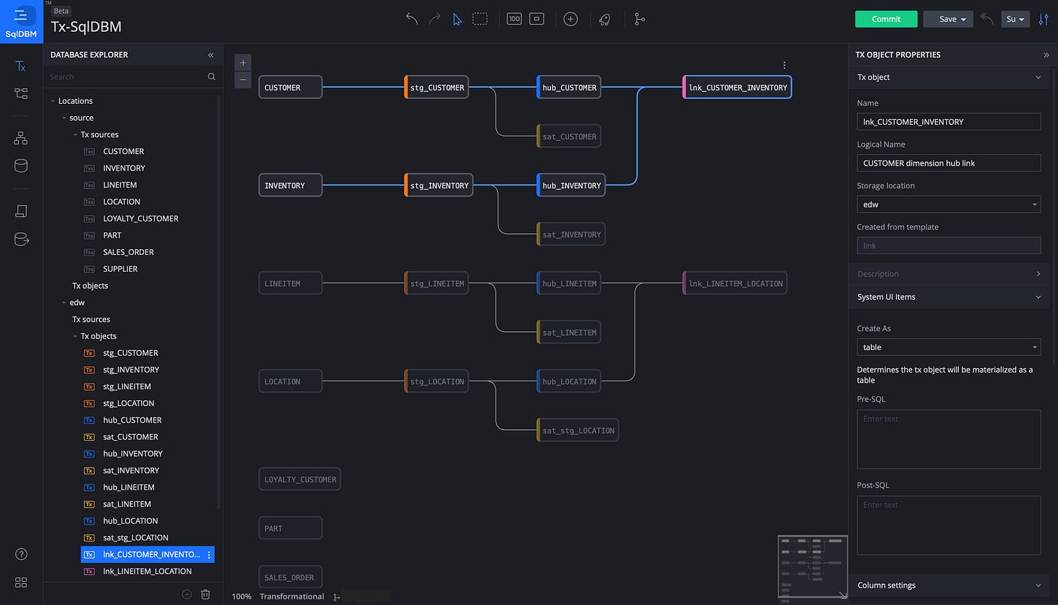
Task: Open the three-dot menu above lnk_CUSTOMER_INVENTORY node
Action: pos(784,65)
